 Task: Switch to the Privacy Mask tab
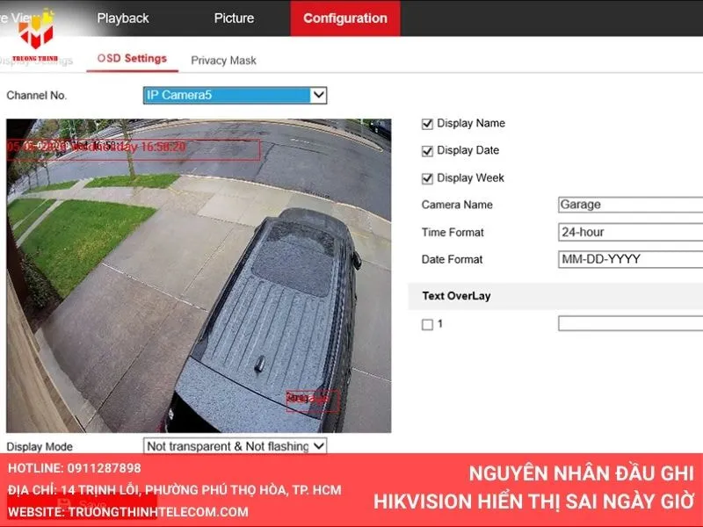(x=222, y=60)
